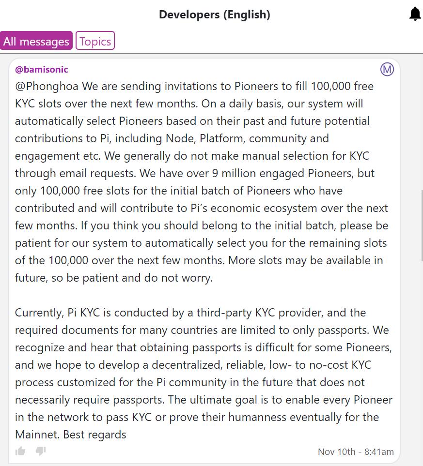
Task: Click the Nov 10th 8:41am timestamp
Action: (356, 451)
